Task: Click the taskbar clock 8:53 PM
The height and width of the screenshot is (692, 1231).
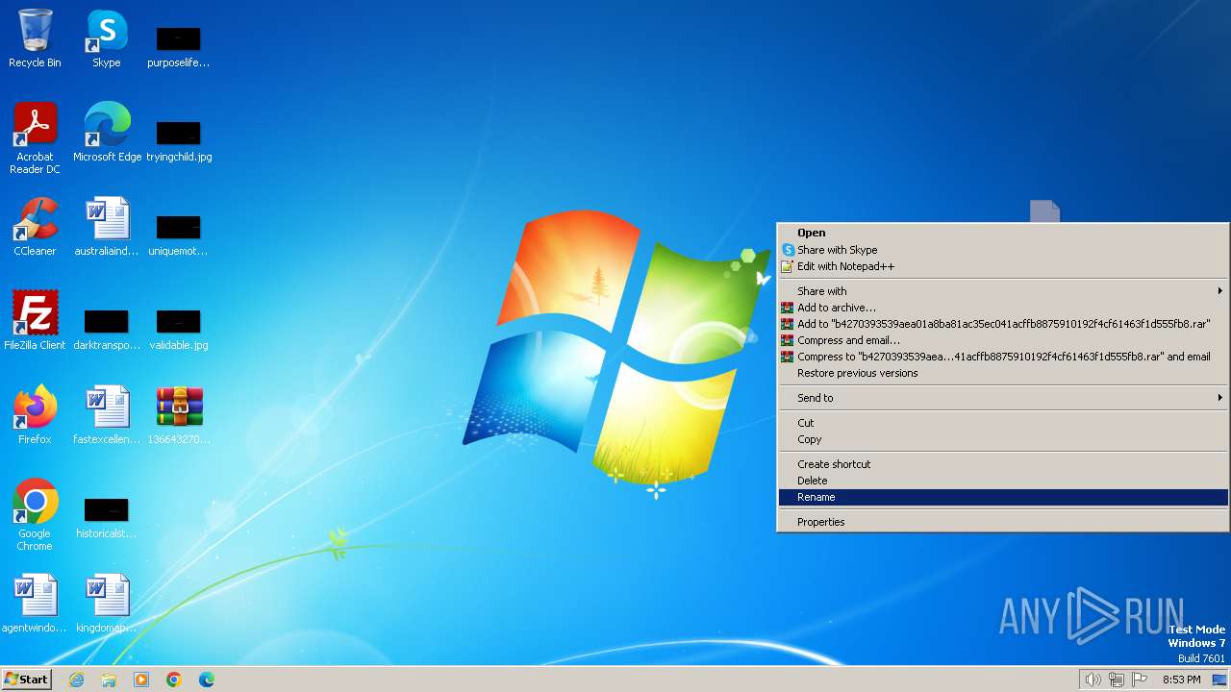Action: tap(1181, 680)
